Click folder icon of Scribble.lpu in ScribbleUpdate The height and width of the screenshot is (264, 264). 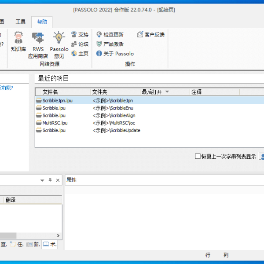[39, 130]
